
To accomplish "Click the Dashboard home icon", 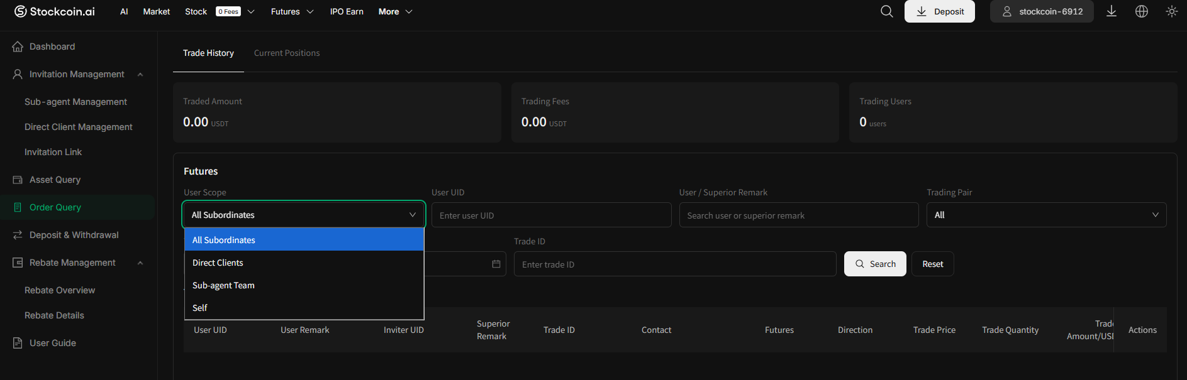I will (x=18, y=46).
